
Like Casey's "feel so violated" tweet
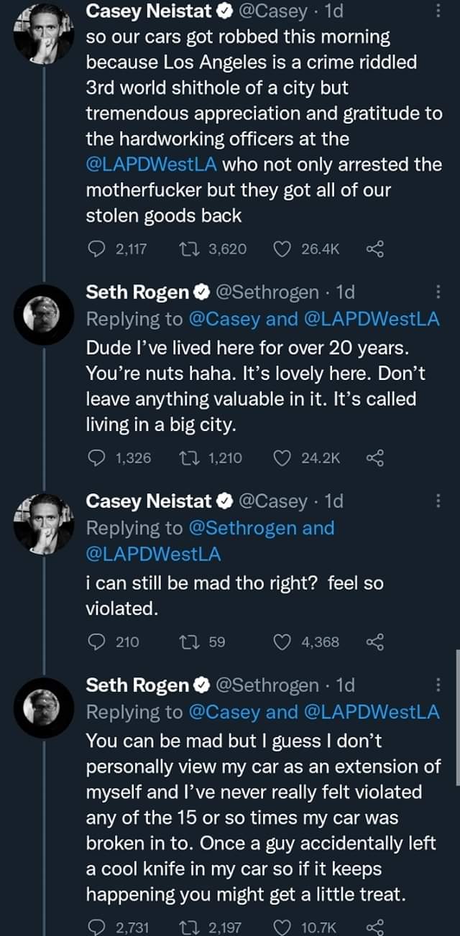click(x=283, y=641)
